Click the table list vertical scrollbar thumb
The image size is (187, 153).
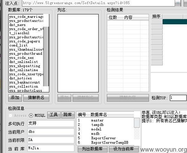tap(46, 56)
